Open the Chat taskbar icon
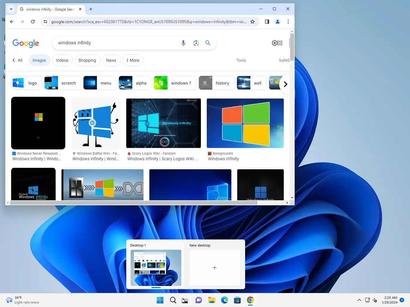 point(199,300)
